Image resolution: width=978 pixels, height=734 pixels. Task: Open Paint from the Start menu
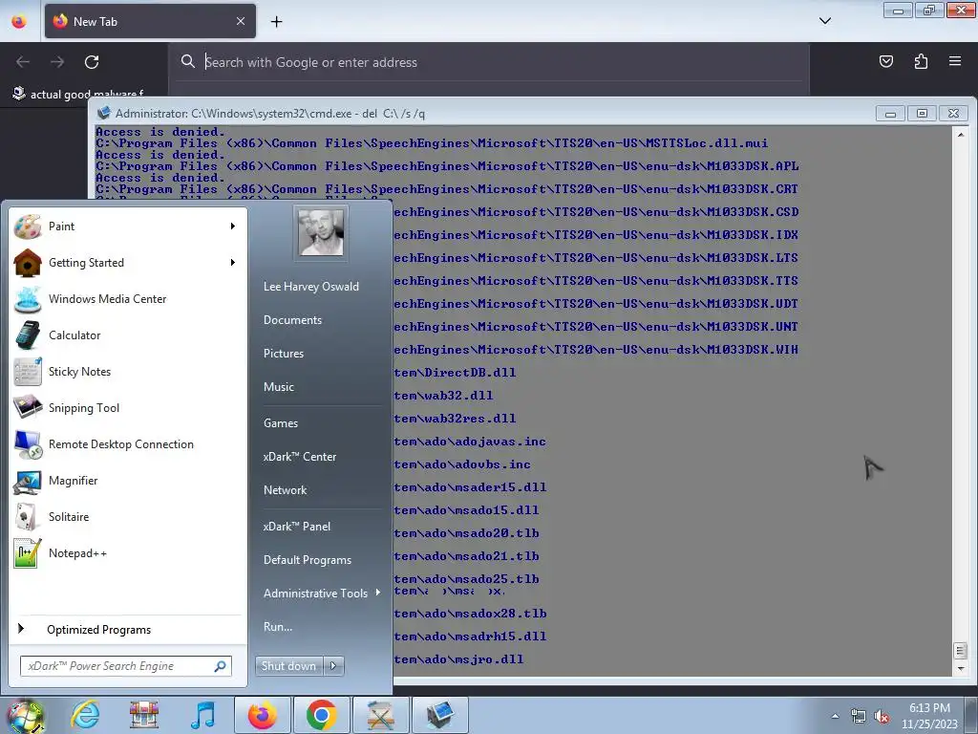click(128, 227)
